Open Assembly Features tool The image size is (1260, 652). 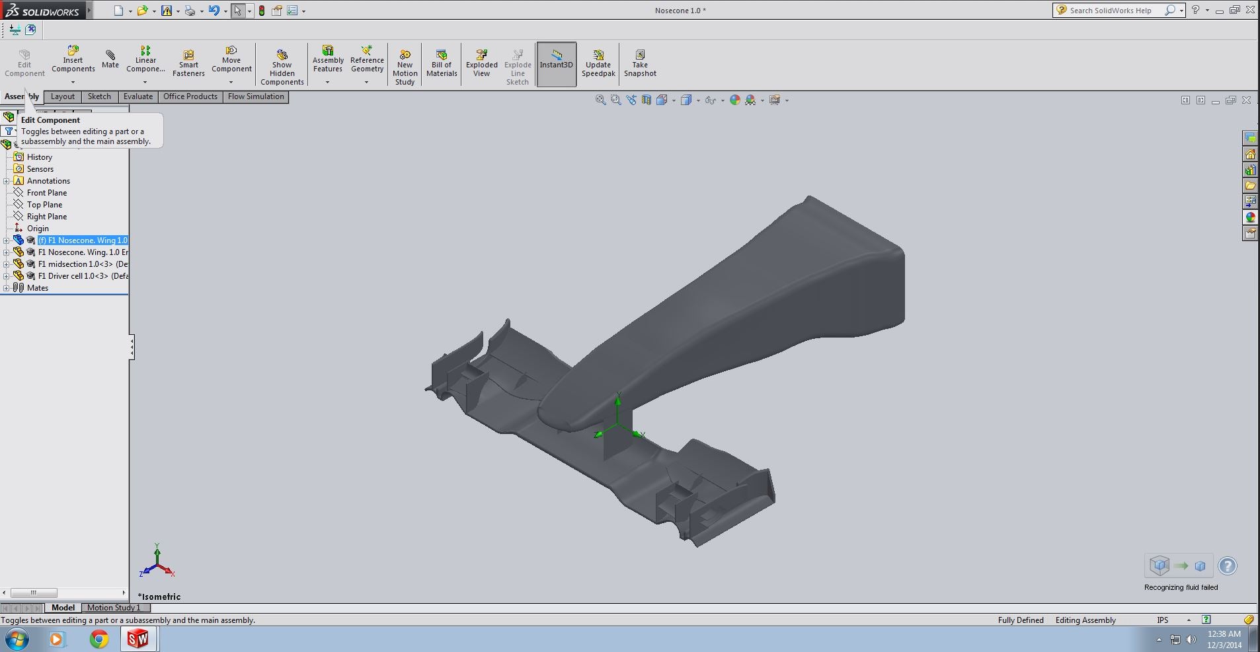click(x=328, y=59)
